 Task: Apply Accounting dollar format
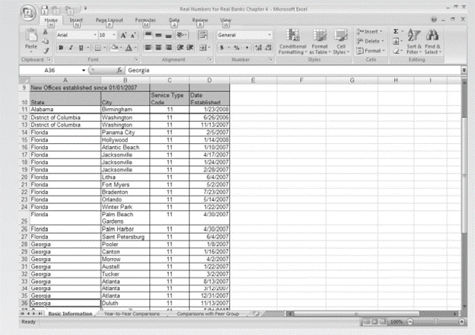[x=222, y=47]
